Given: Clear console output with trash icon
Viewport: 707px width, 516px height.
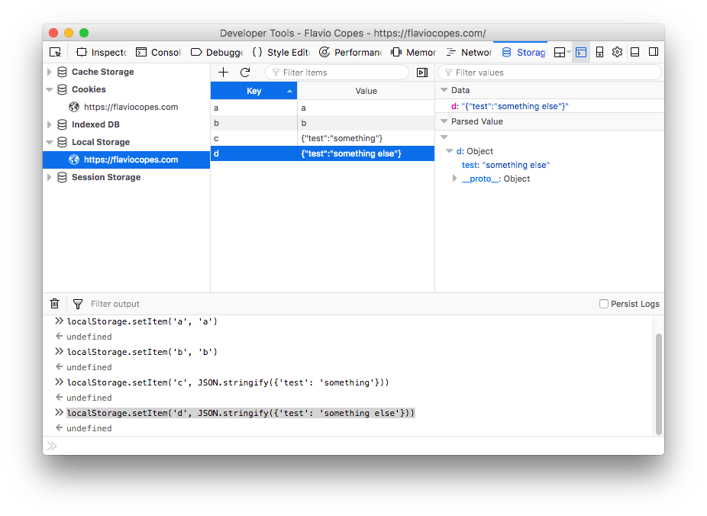Looking at the screenshot, I should pyautogui.click(x=54, y=303).
